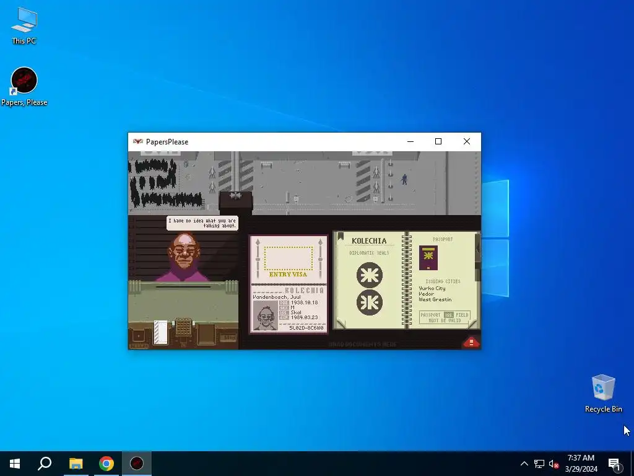Image resolution: width=634 pixels, height=476 pixels.
Task: Open taskbar Search
Action: (x=45, y=464)
